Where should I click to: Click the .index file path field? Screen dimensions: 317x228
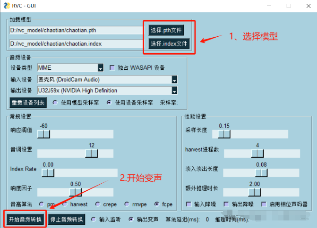pyautogui.click(x=76, y=43)
